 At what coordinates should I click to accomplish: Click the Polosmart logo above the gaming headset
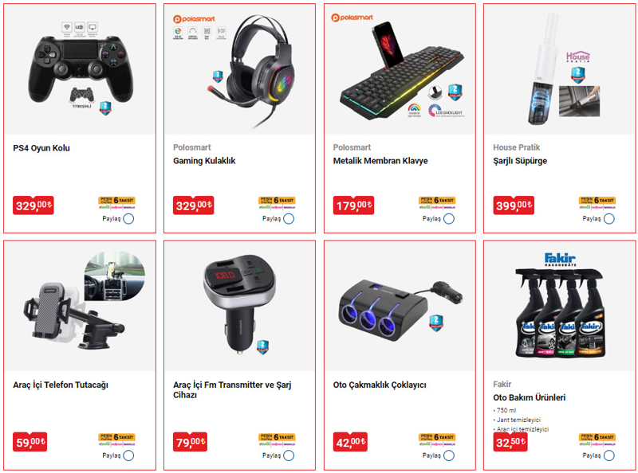point(194,18)
